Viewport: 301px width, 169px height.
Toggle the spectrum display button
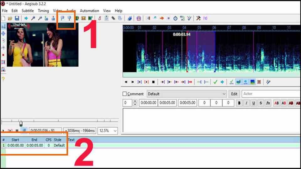(x=252, y=82)
